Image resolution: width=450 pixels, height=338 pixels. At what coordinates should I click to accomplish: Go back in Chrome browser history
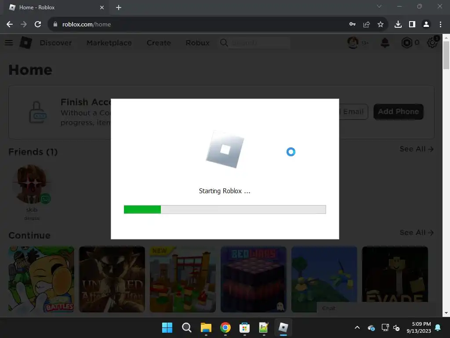[10, 25]
